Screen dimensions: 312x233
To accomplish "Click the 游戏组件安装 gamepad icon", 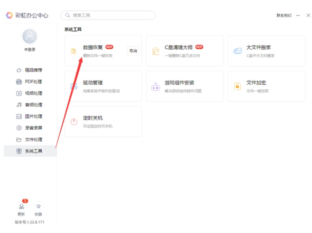I will coord(156,87).
